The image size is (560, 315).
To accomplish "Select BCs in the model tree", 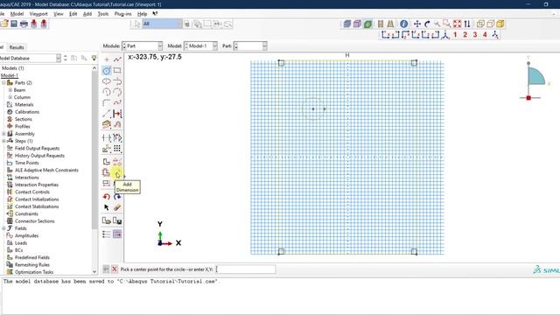I will pyautogui.click(x=19, y=250).
